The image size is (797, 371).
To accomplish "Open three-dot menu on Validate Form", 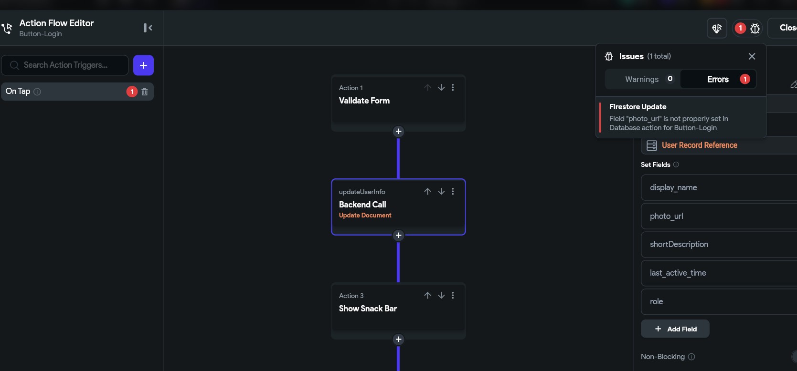I will (453, 88).
